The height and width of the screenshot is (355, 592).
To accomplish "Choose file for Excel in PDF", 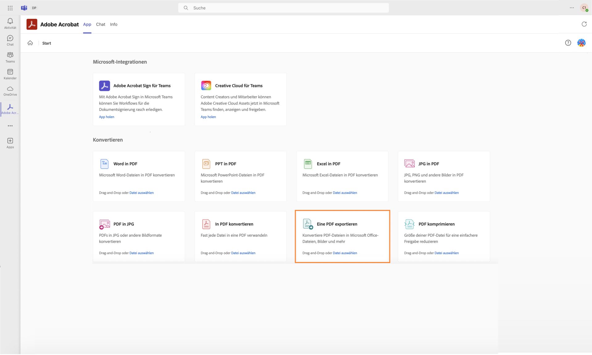I will tap(345, 193).
